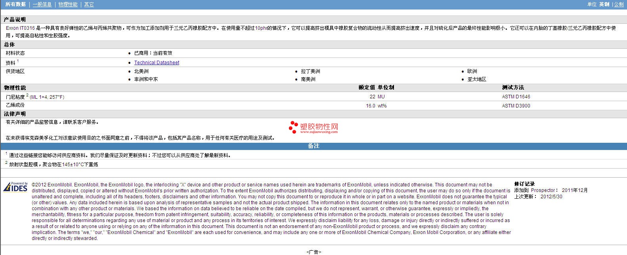Viewport: 627px width, 255px height.
Task: Select the 2011年12月 Prospector date
Action: coord(575,190)
